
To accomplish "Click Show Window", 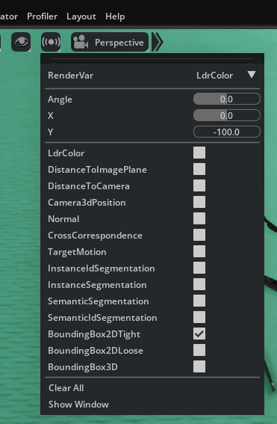I will [x=78, y=405].
